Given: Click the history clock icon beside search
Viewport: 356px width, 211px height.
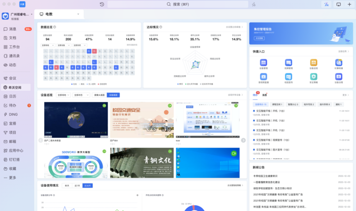Looking at the screenshot, I should (x=102, y=4).
